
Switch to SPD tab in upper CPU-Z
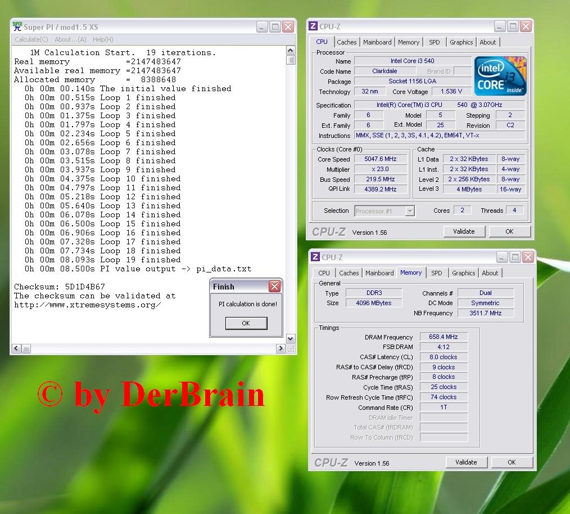pos(435,42)
